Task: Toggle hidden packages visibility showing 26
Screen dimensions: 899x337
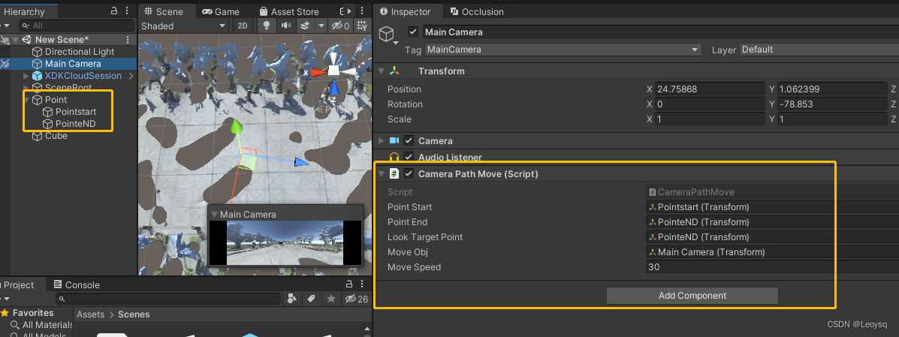Action: (356, 299)
